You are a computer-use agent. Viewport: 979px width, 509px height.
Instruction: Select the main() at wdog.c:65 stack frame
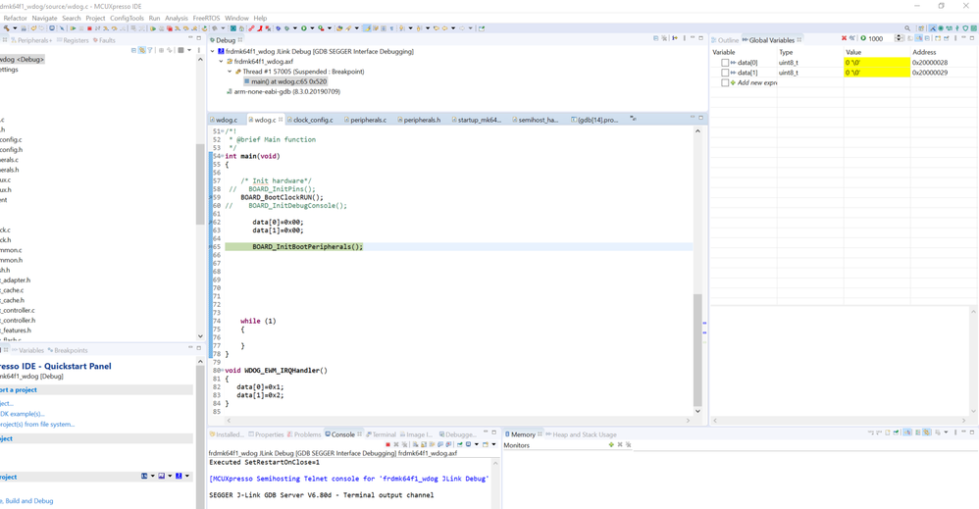coord(284,81)
